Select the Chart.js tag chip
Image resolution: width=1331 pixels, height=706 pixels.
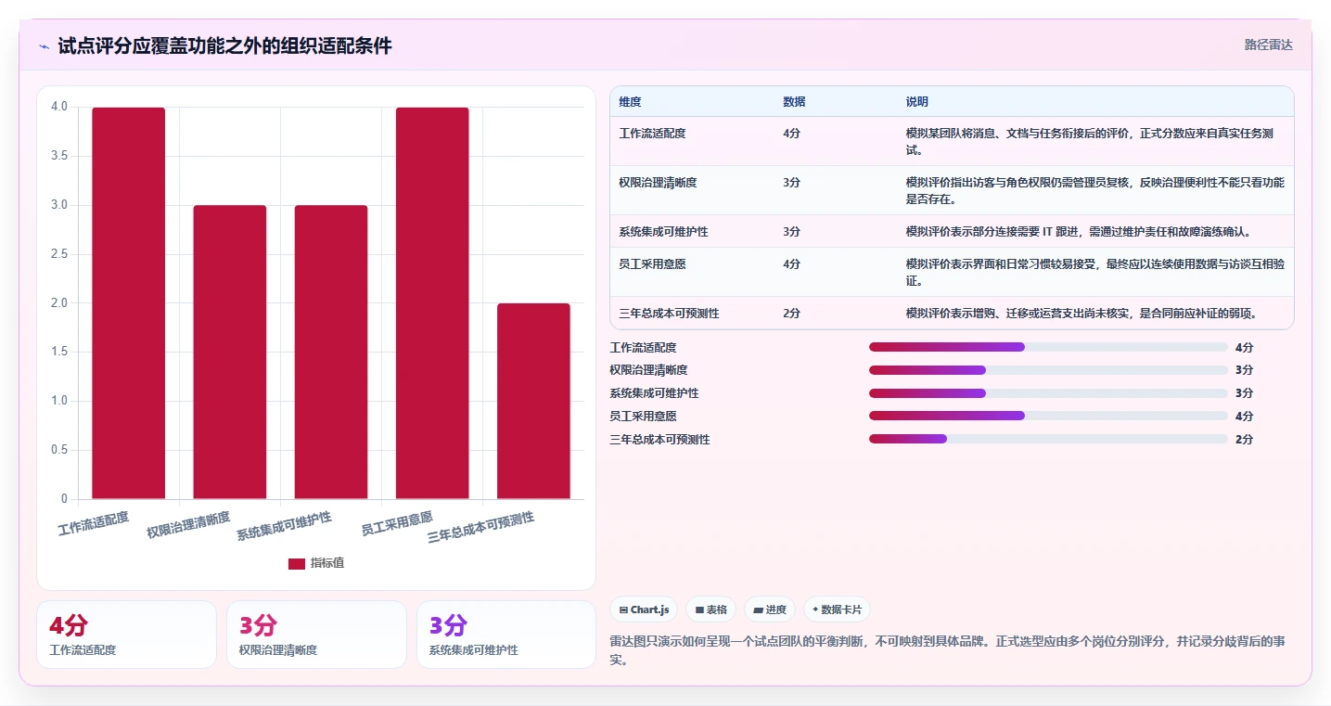tap(644, 610)
